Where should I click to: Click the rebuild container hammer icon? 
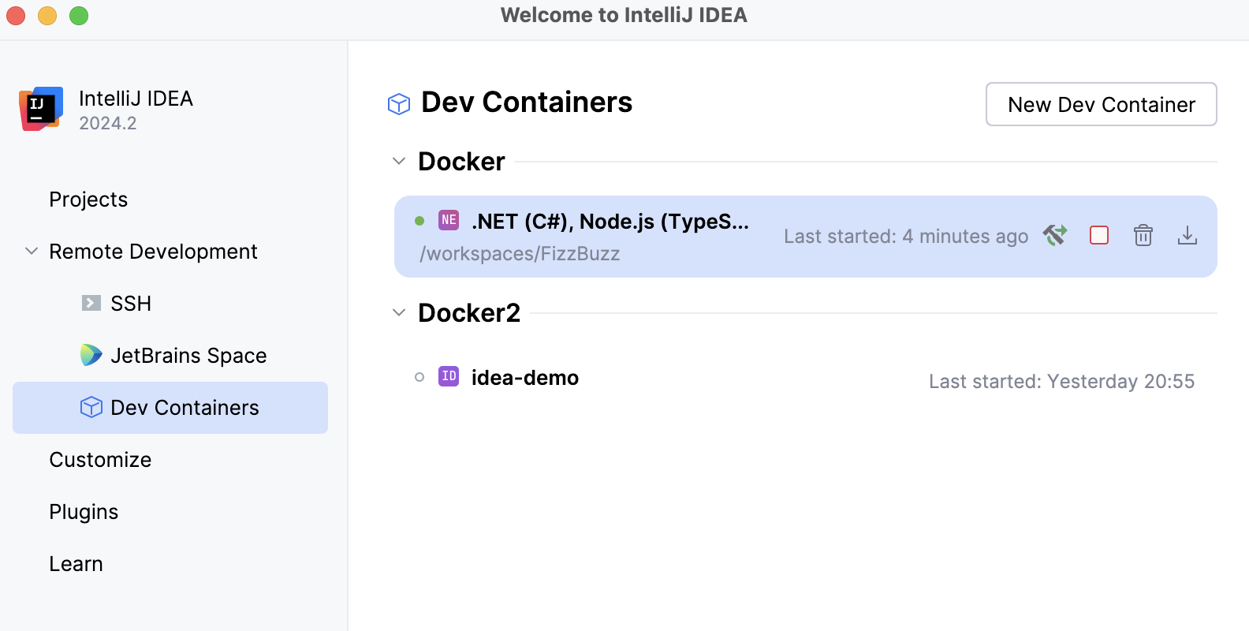[x=1055, y=235]
